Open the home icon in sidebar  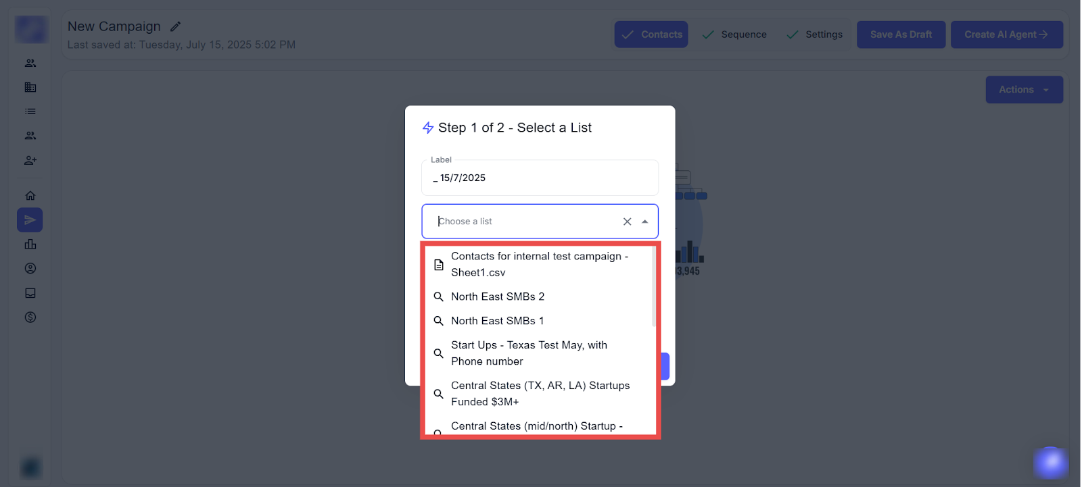(30, 196)
